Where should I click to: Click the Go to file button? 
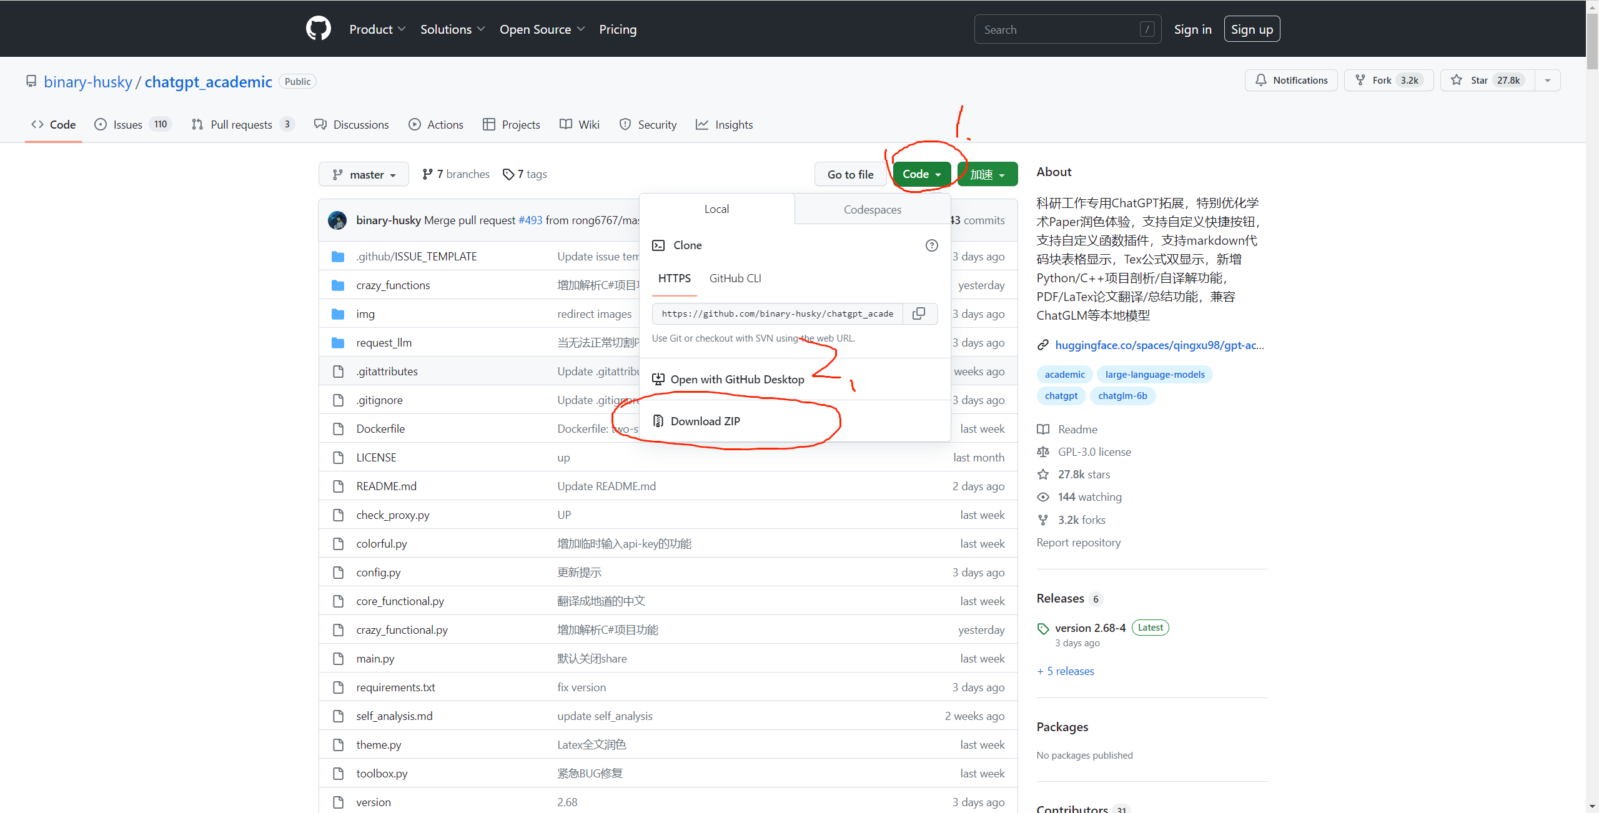click(850, 174)
